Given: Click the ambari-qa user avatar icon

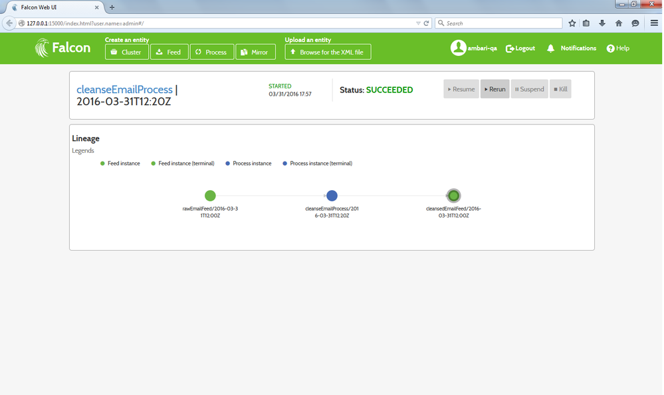Looking at the screenshot, I should click(x=458, y=48).
